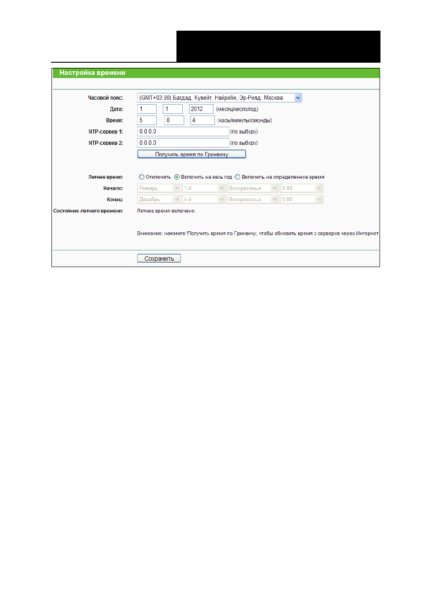
Task: Click the day date field
Action: tap(173, 109)
